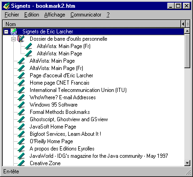Open the Communicator menu

[x=86, y=15]
